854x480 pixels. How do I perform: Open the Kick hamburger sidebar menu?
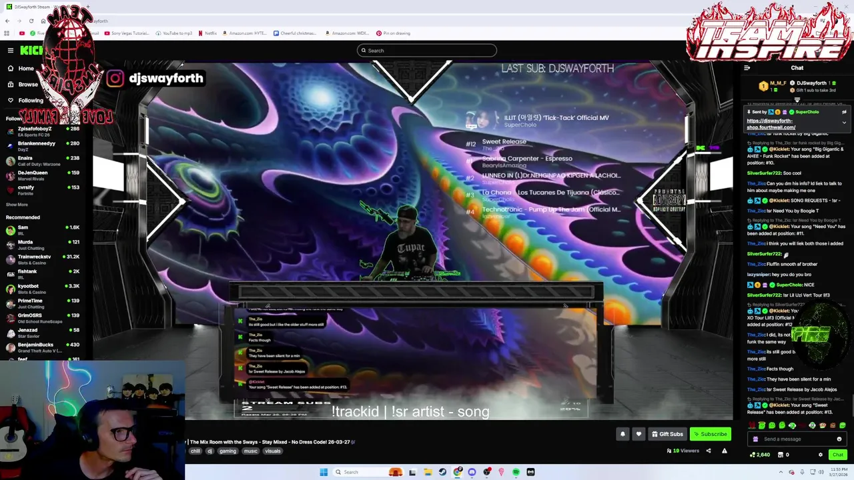pos(11,50)
